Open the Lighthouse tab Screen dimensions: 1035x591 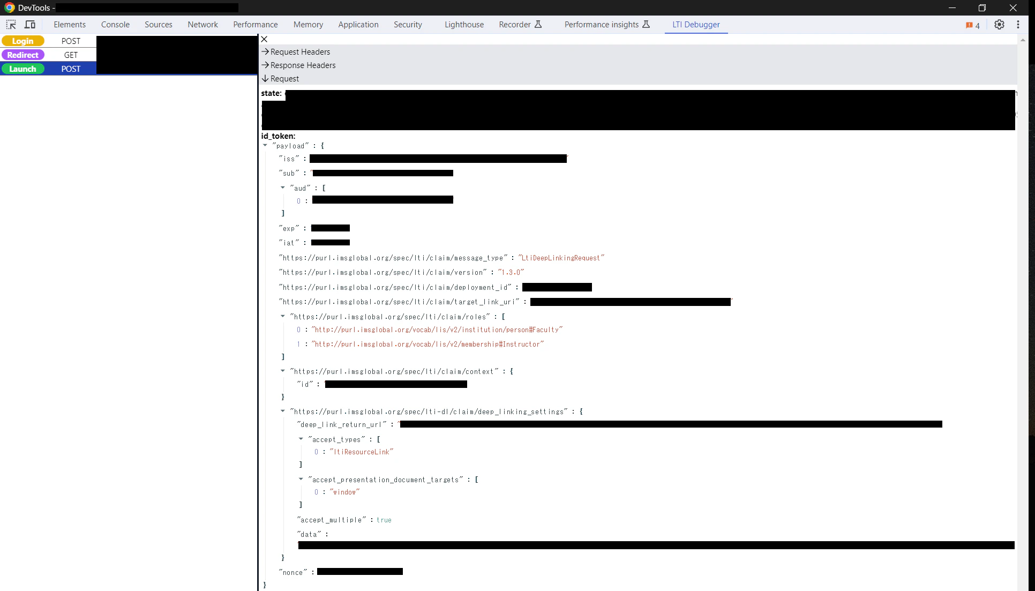464,25
